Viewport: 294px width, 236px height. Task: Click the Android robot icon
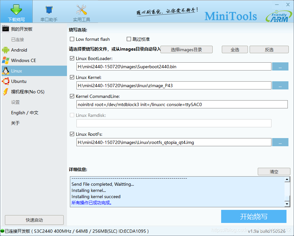pos(6,50)
